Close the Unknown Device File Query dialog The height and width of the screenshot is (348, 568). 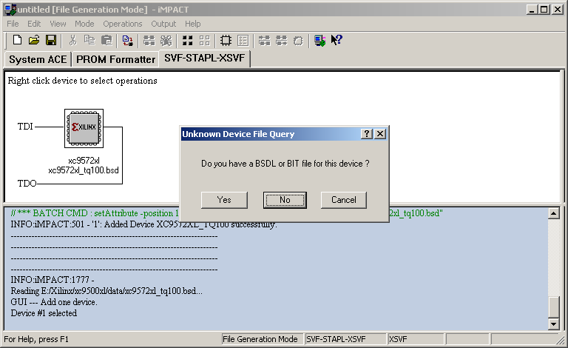(380, 134)
